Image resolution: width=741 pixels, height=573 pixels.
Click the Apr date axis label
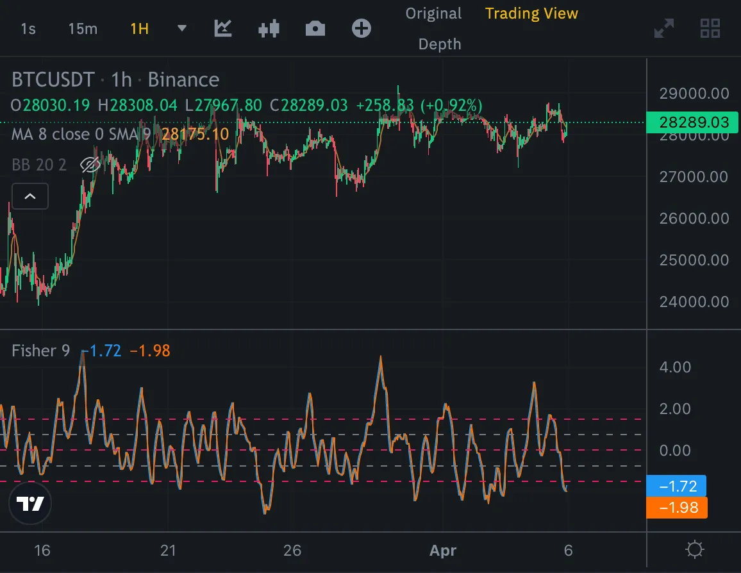point(443,551)
